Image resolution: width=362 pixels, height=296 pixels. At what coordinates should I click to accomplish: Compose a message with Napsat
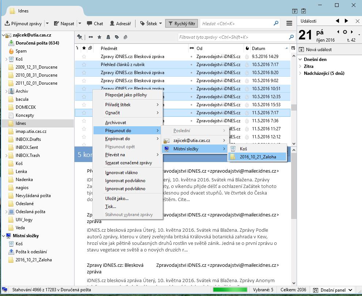[x=64, y=23]
